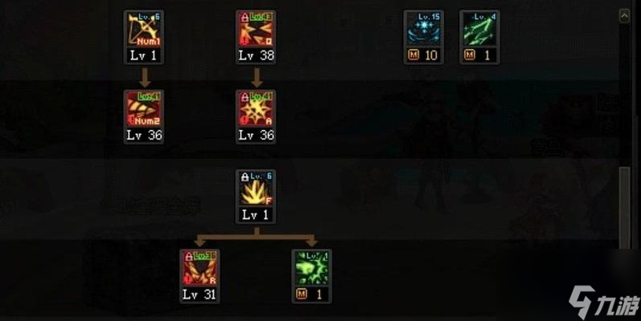The height and width of the screenshot is (321, 641).
Task: Select the green swirl passive skill icon
Action: (x=312, y=268)
